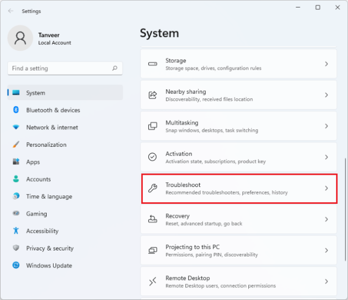Click the vertical scrollbar thumb
Viewport: 348px width, 300px height.
pyautogui.click(x=345, y=209)
